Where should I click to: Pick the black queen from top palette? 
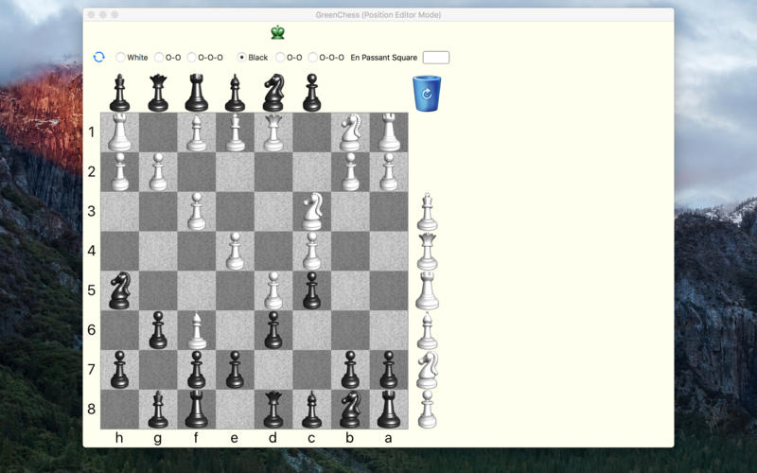158,93
